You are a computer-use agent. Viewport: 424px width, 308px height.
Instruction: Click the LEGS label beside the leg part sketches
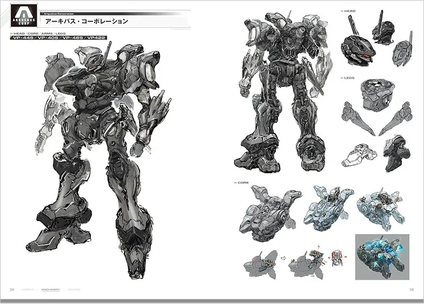[x=349, y=78]
